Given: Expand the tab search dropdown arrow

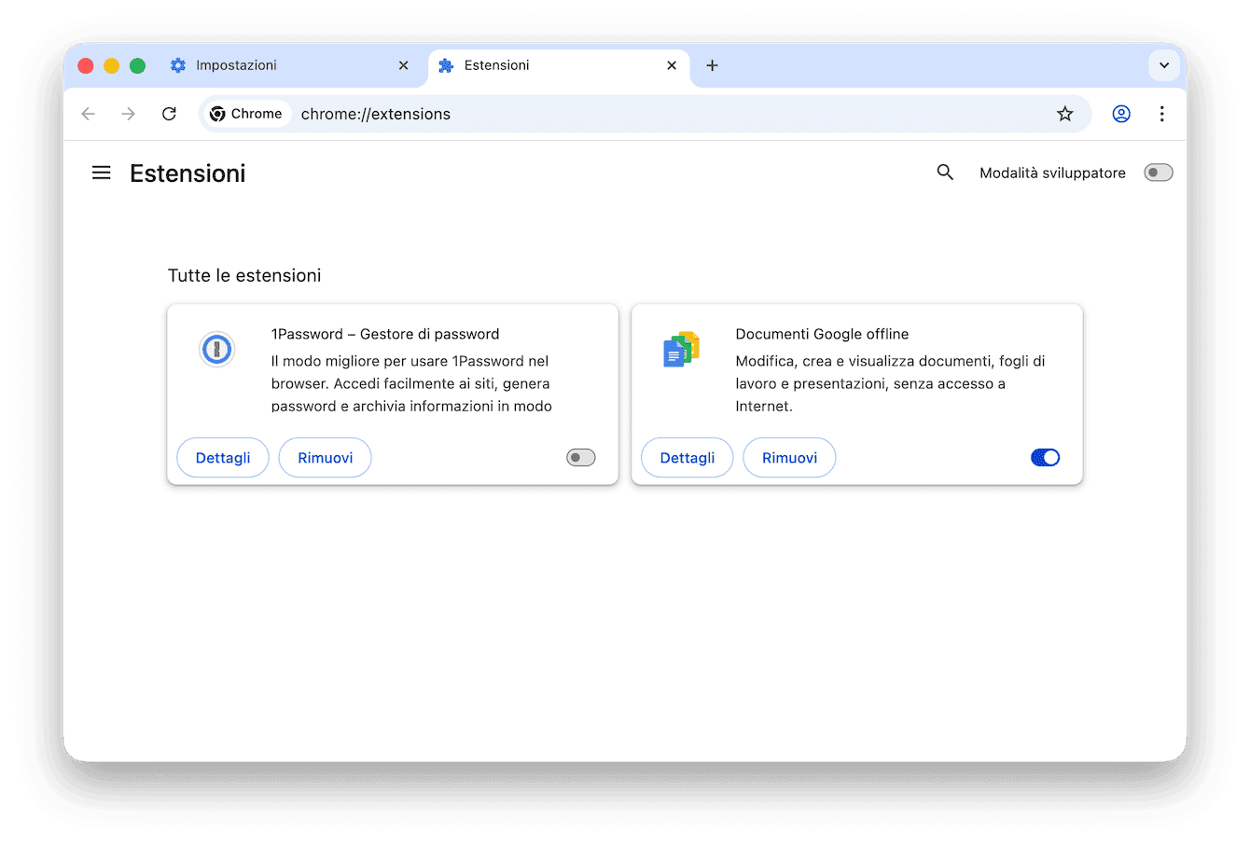Looking at the screenshot, I should [1164, 65].
